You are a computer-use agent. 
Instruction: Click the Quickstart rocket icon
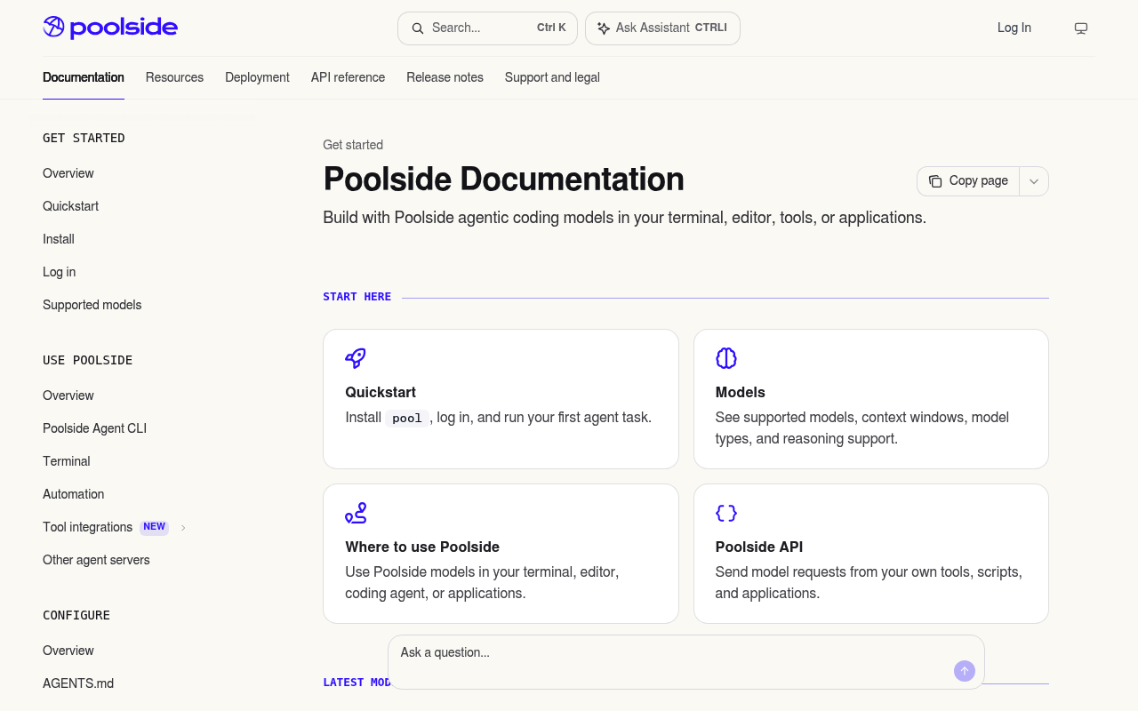[x=356, y=358]
